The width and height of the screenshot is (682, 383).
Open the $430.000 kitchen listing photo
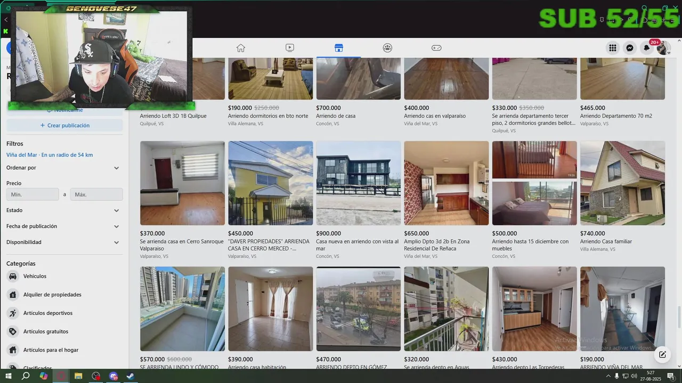tap(534, 309)
